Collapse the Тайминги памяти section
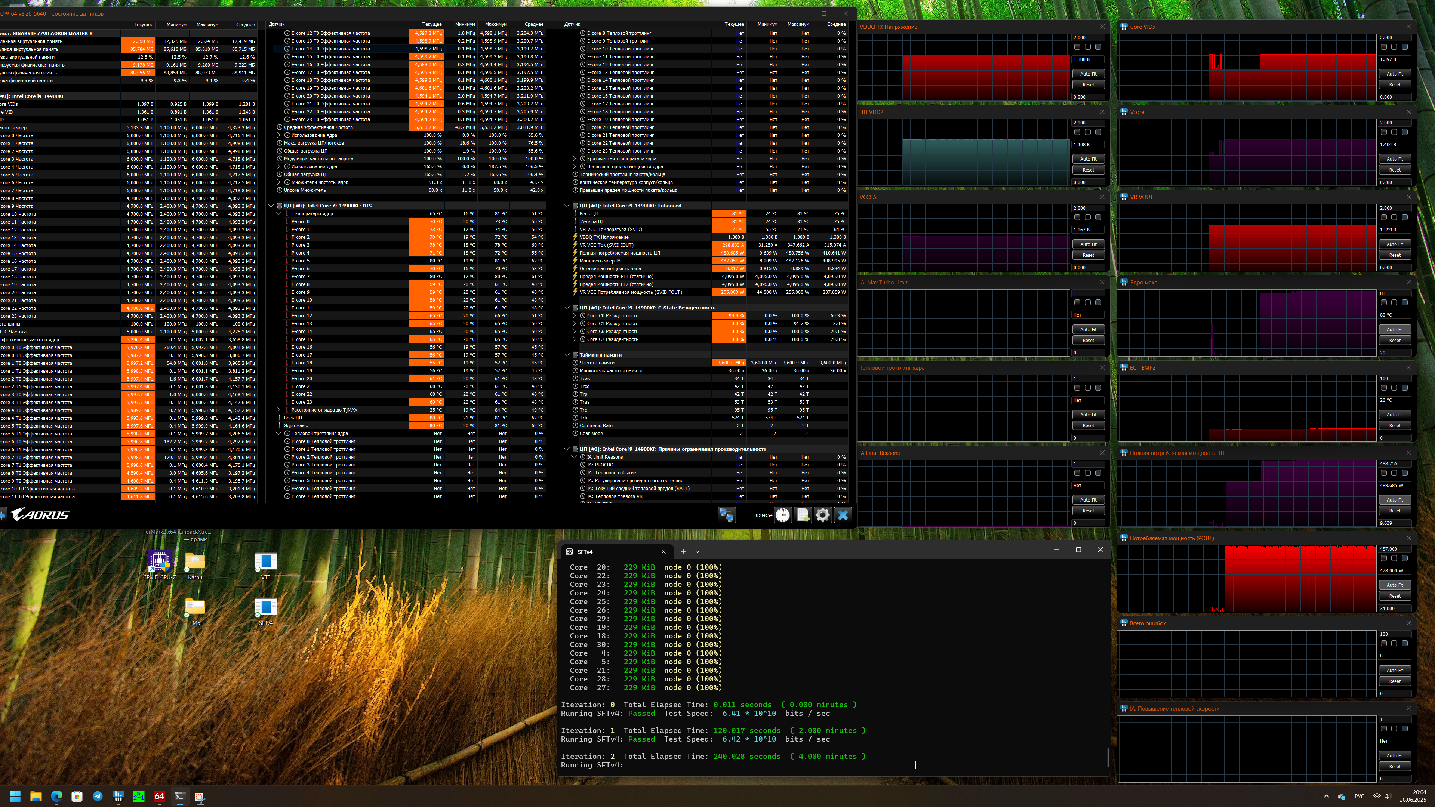Screen dimensions: 1435x807 point(567,355)
